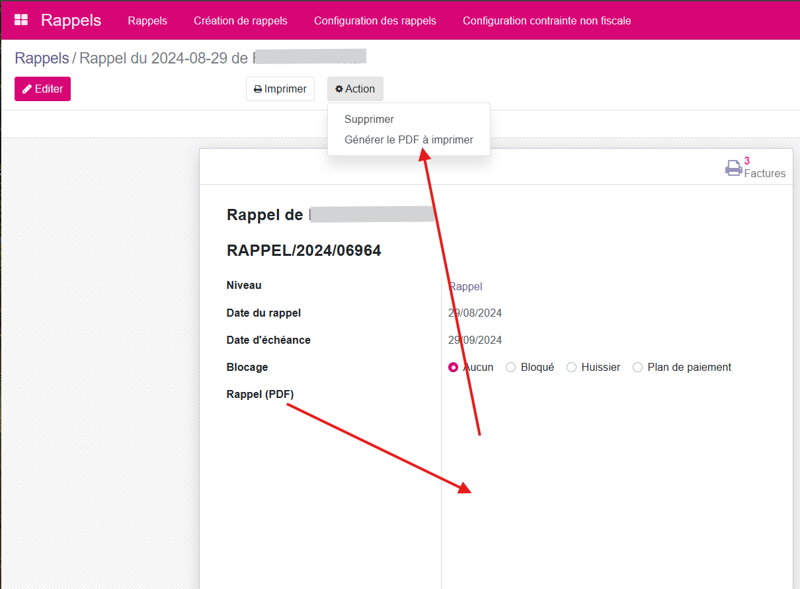800x589 pixels.
Task: Click the Rappels breadcrumb link
Action: point(42,58)
